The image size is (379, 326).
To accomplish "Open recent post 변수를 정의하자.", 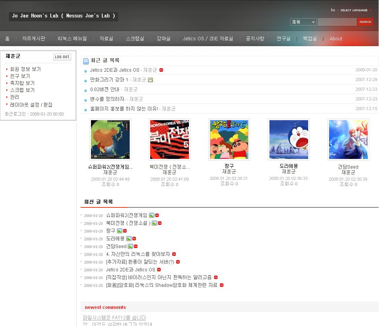I will coord(108,99).
